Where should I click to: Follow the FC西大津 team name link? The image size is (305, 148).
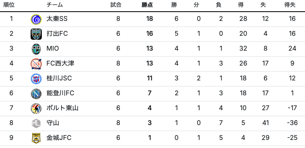click(x=60, y=64)
